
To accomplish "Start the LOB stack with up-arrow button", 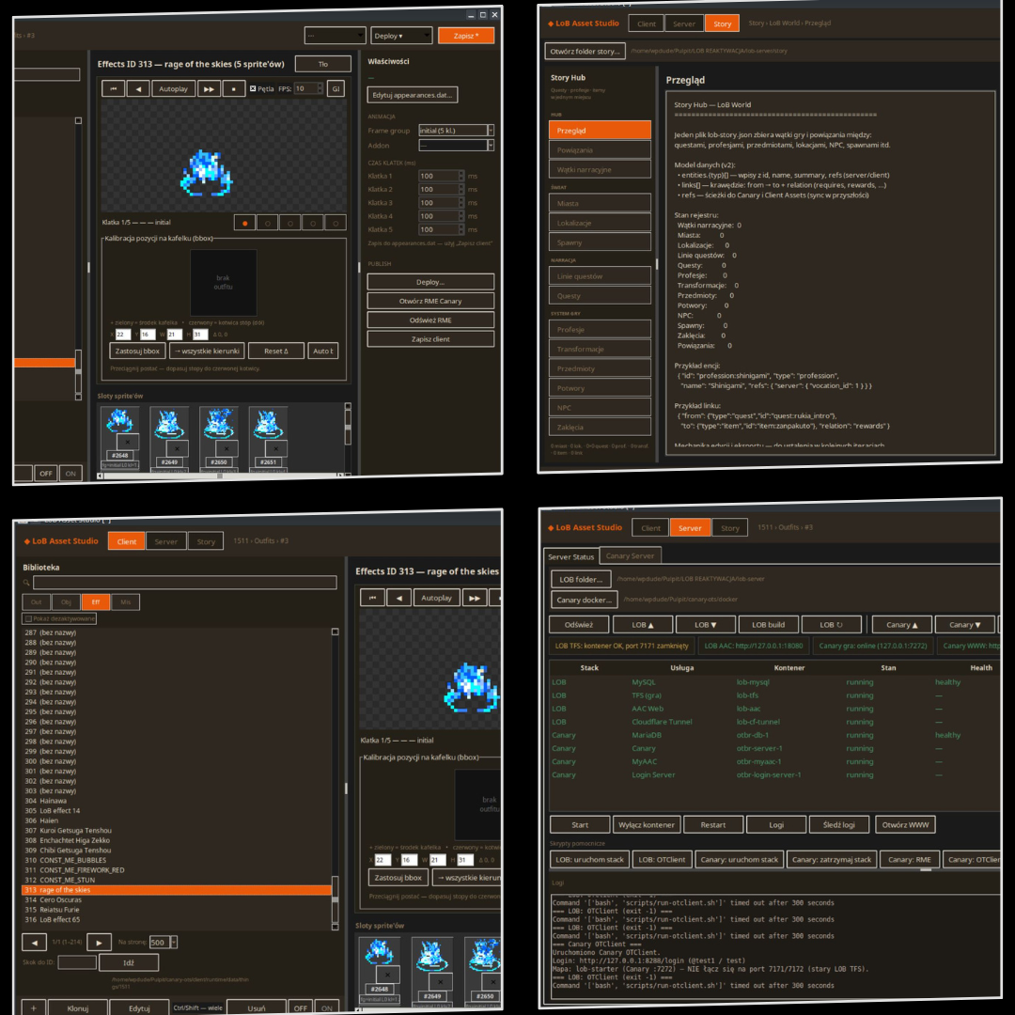I will (643, 625).
